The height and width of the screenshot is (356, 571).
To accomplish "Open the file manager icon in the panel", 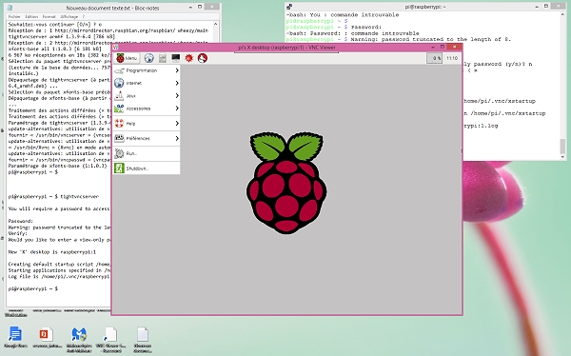I will (x=163, y=58).
